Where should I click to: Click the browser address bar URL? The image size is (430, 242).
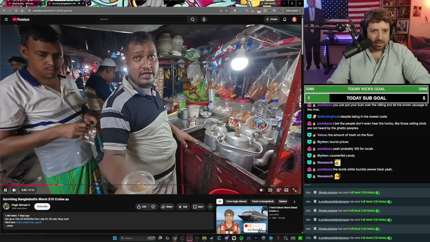pyautogui.click(x=52, y=10)
